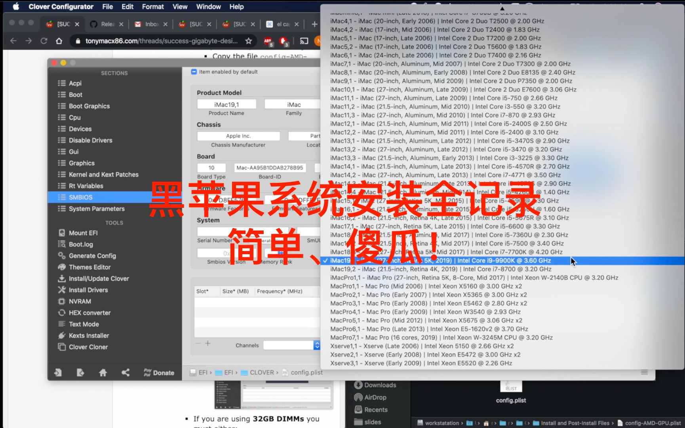This screenshot has width=685, height=428.
Task: Open the Window menu
Action: click(x=208, y=7)
